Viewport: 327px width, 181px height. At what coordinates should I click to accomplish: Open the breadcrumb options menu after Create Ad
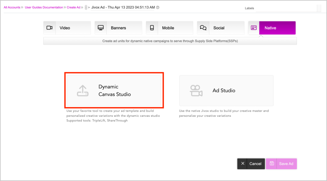[x=86, y=7]
